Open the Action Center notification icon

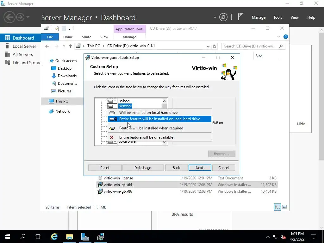click(314, 237)
